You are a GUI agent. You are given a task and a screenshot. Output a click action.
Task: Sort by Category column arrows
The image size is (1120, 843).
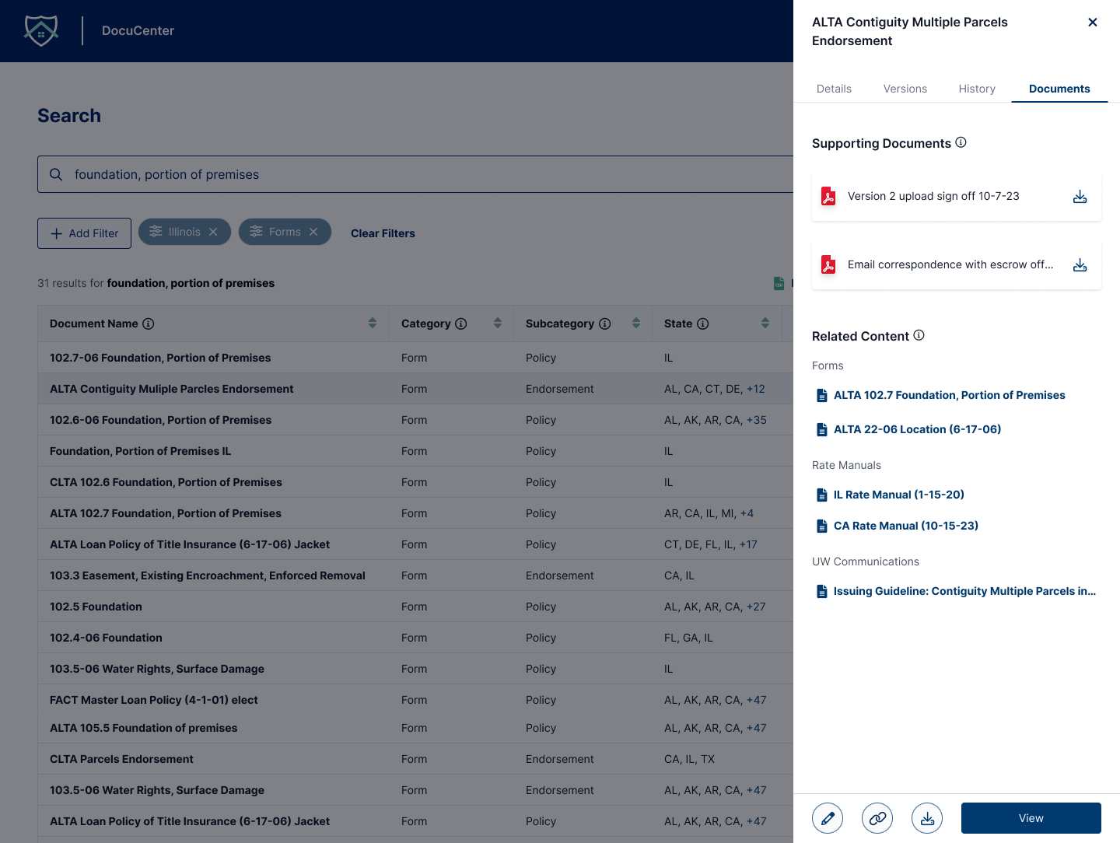click(498, 324)
